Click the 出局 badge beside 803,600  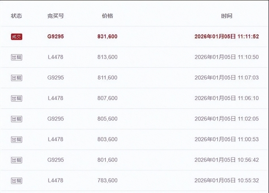pyautogui.click(x=17, y=140)
